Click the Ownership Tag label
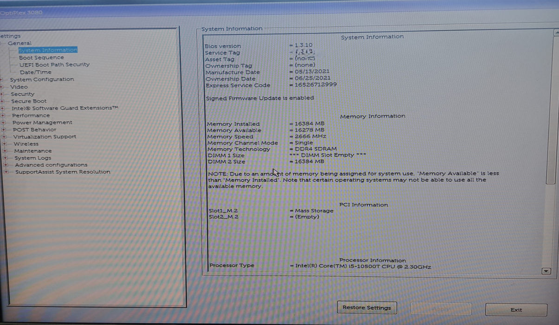 [229, 65]
